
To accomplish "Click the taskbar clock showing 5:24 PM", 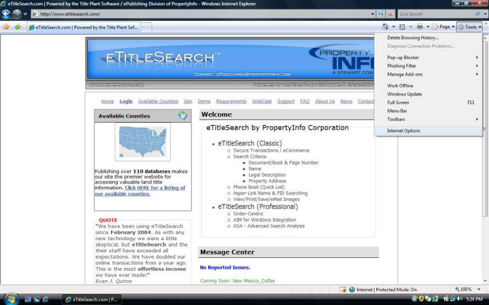I will [x=474, y=299].
